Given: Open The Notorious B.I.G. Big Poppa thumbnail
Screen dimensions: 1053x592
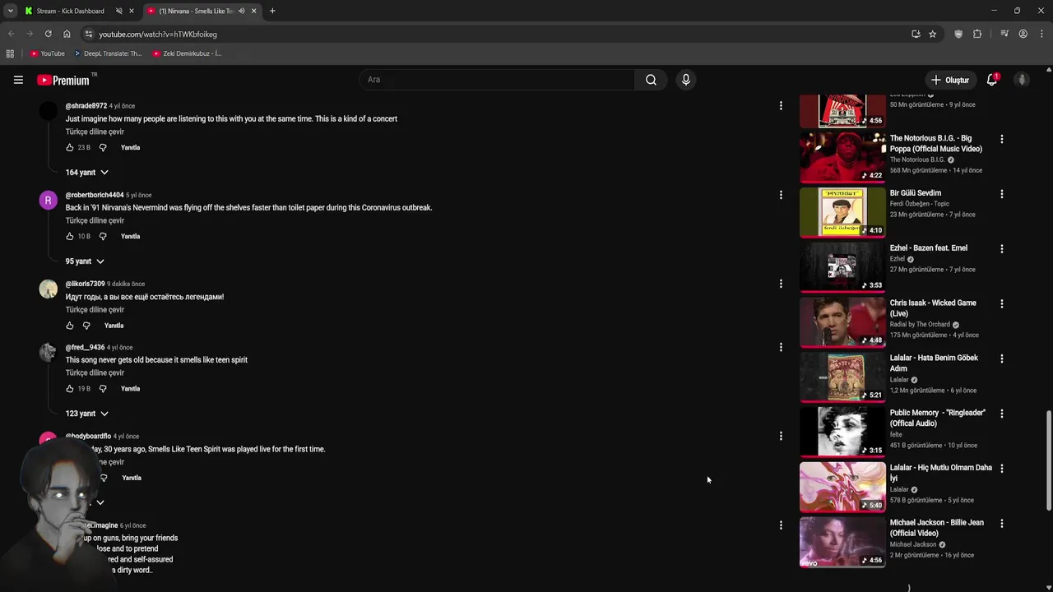Looking at the screenshot, I should (842, 157).
